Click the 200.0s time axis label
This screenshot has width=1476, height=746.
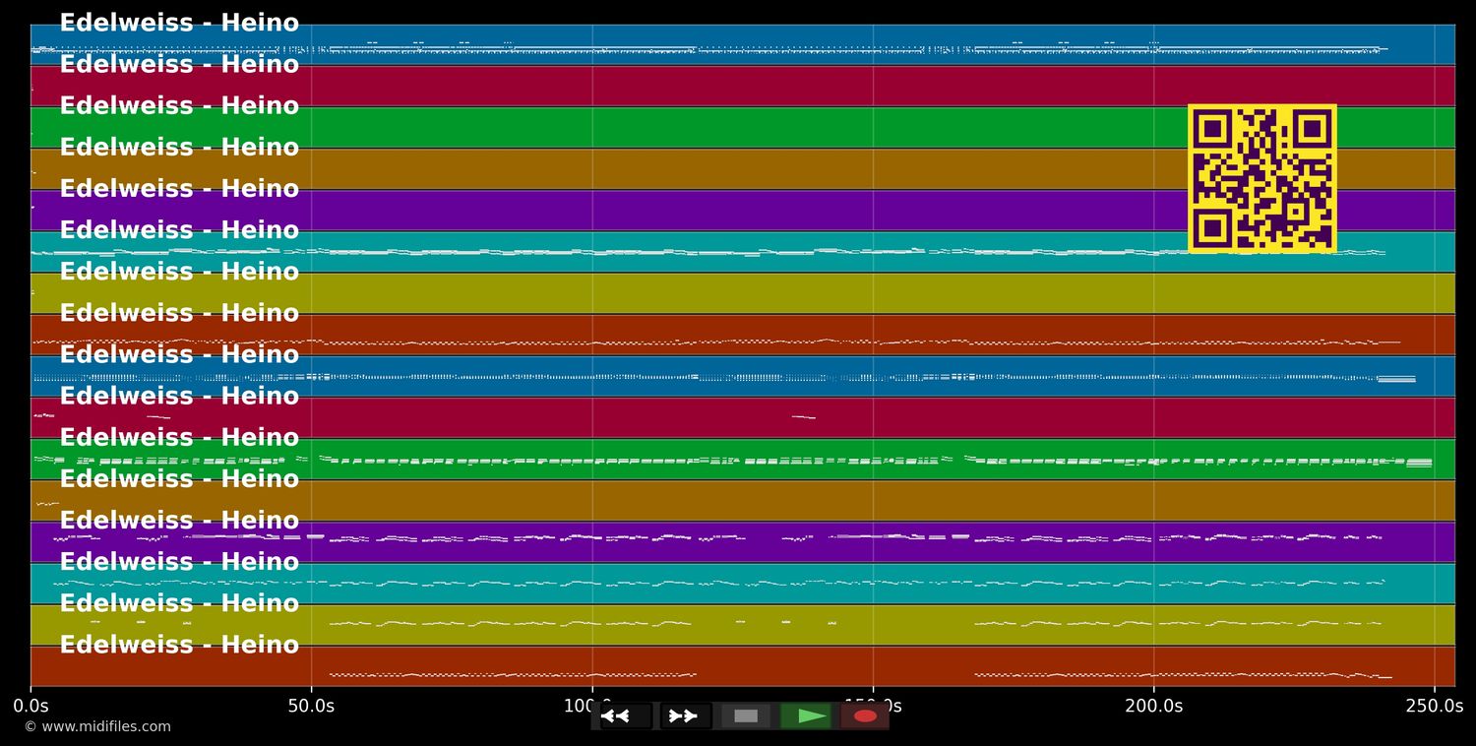(x=1153, y=706)
